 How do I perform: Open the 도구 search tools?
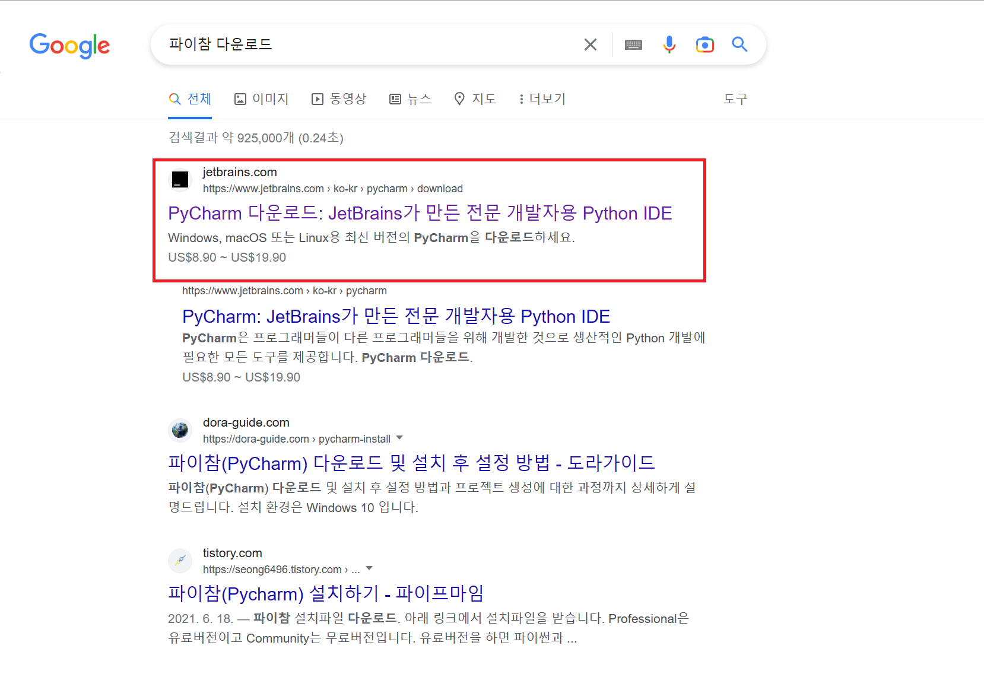735,99
